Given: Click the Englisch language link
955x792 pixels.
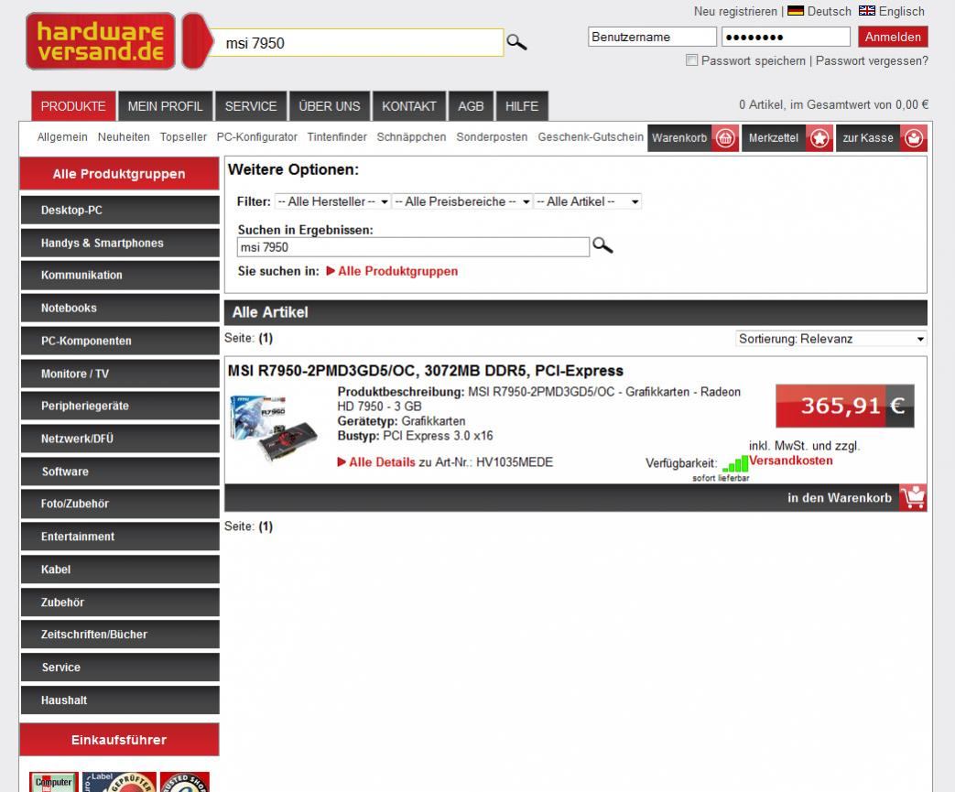Looking at the screenshot, I should [x=901, y=12].
